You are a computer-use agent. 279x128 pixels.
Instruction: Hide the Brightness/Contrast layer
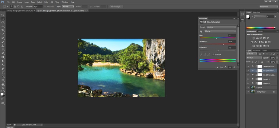pyautogui.click(x=247, y=75)
